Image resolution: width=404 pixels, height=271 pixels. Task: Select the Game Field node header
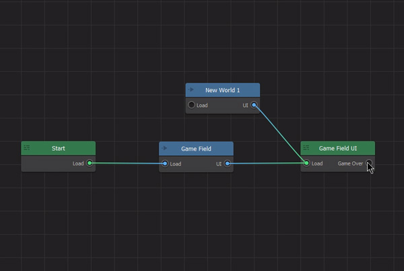(x=196, y=149)
